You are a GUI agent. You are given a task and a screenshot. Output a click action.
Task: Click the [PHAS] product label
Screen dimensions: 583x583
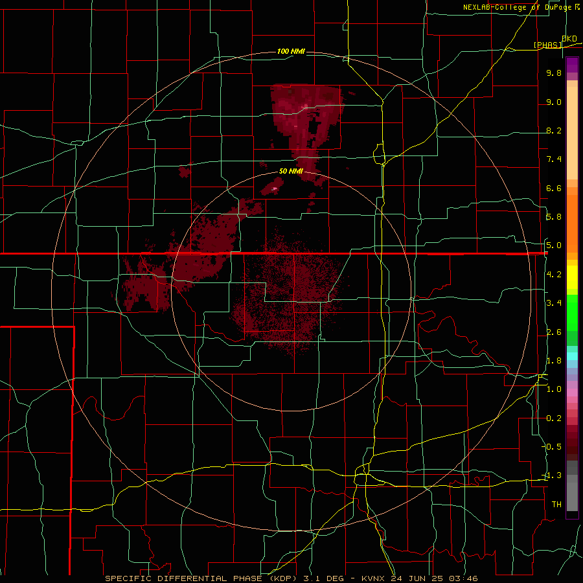coord(547,45)
